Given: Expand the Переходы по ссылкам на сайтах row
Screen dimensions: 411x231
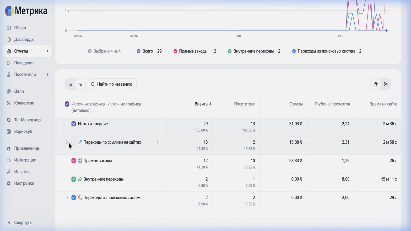Looking at the screenshot, I should 67,142.
